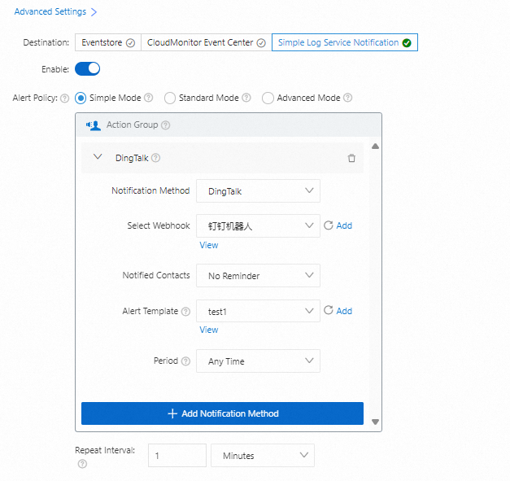Switch to CloudMonitor Event Center tab

click(206, 42)
